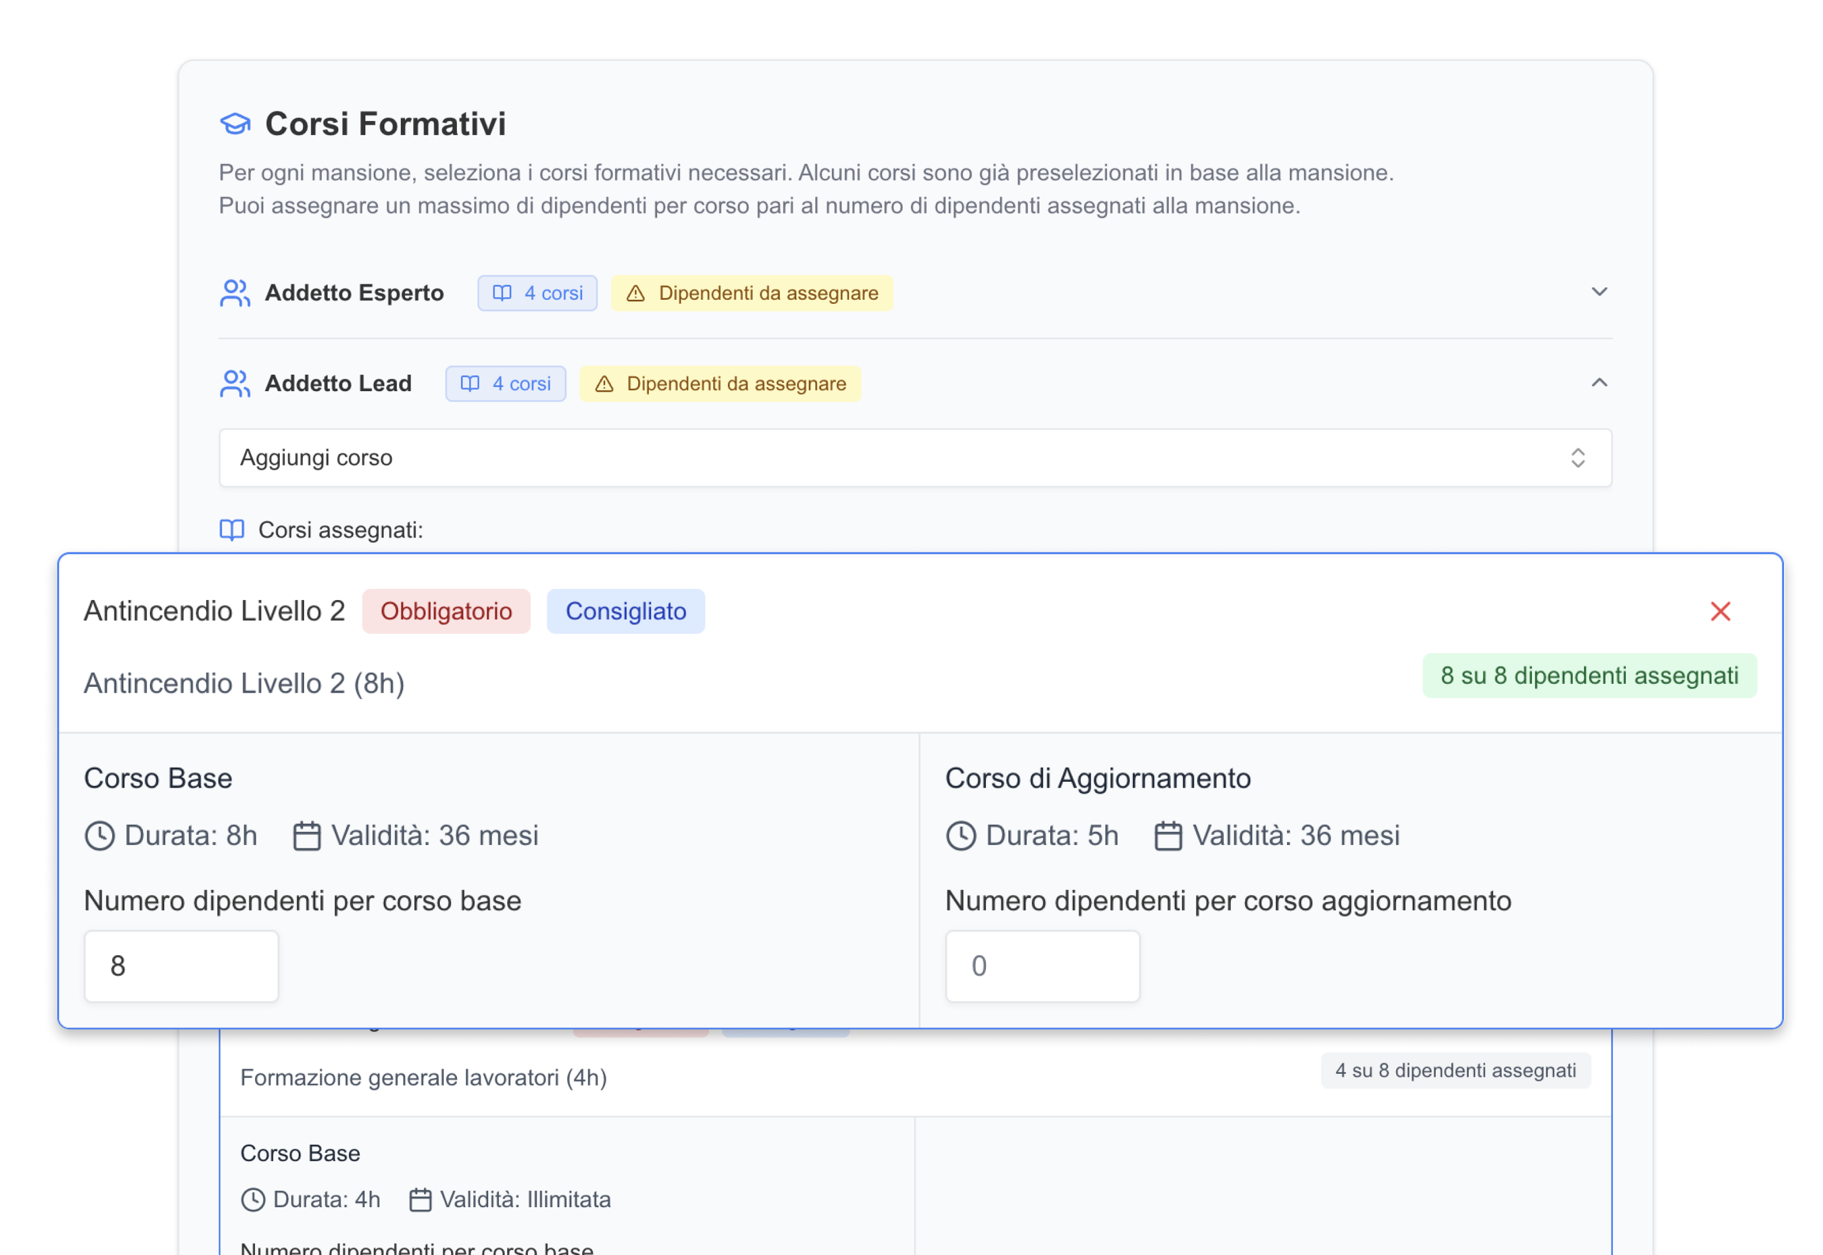Click the graduation cap icon beside Corsi Formativi
Image resolution: width=1823 pixels, height=1255 pixels.
pos(234,124)
